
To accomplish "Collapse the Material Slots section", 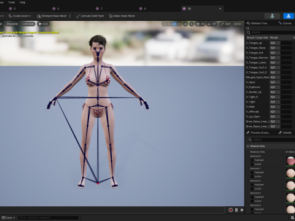I will (x=248, y=146).
